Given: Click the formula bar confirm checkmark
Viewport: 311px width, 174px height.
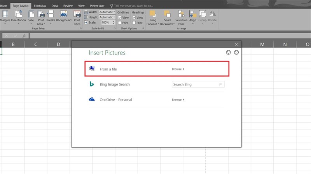Looking at the screenshot, I should [x=15, y=36].
